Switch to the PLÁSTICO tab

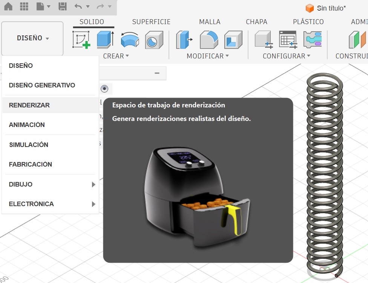[x=308, y=22]
